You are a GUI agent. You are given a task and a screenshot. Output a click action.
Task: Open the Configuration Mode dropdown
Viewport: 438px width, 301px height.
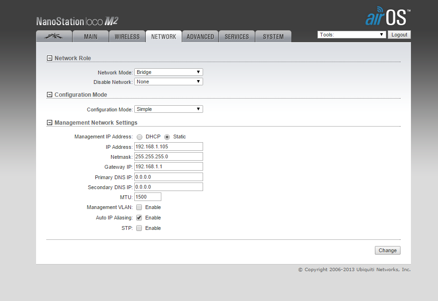169,109
